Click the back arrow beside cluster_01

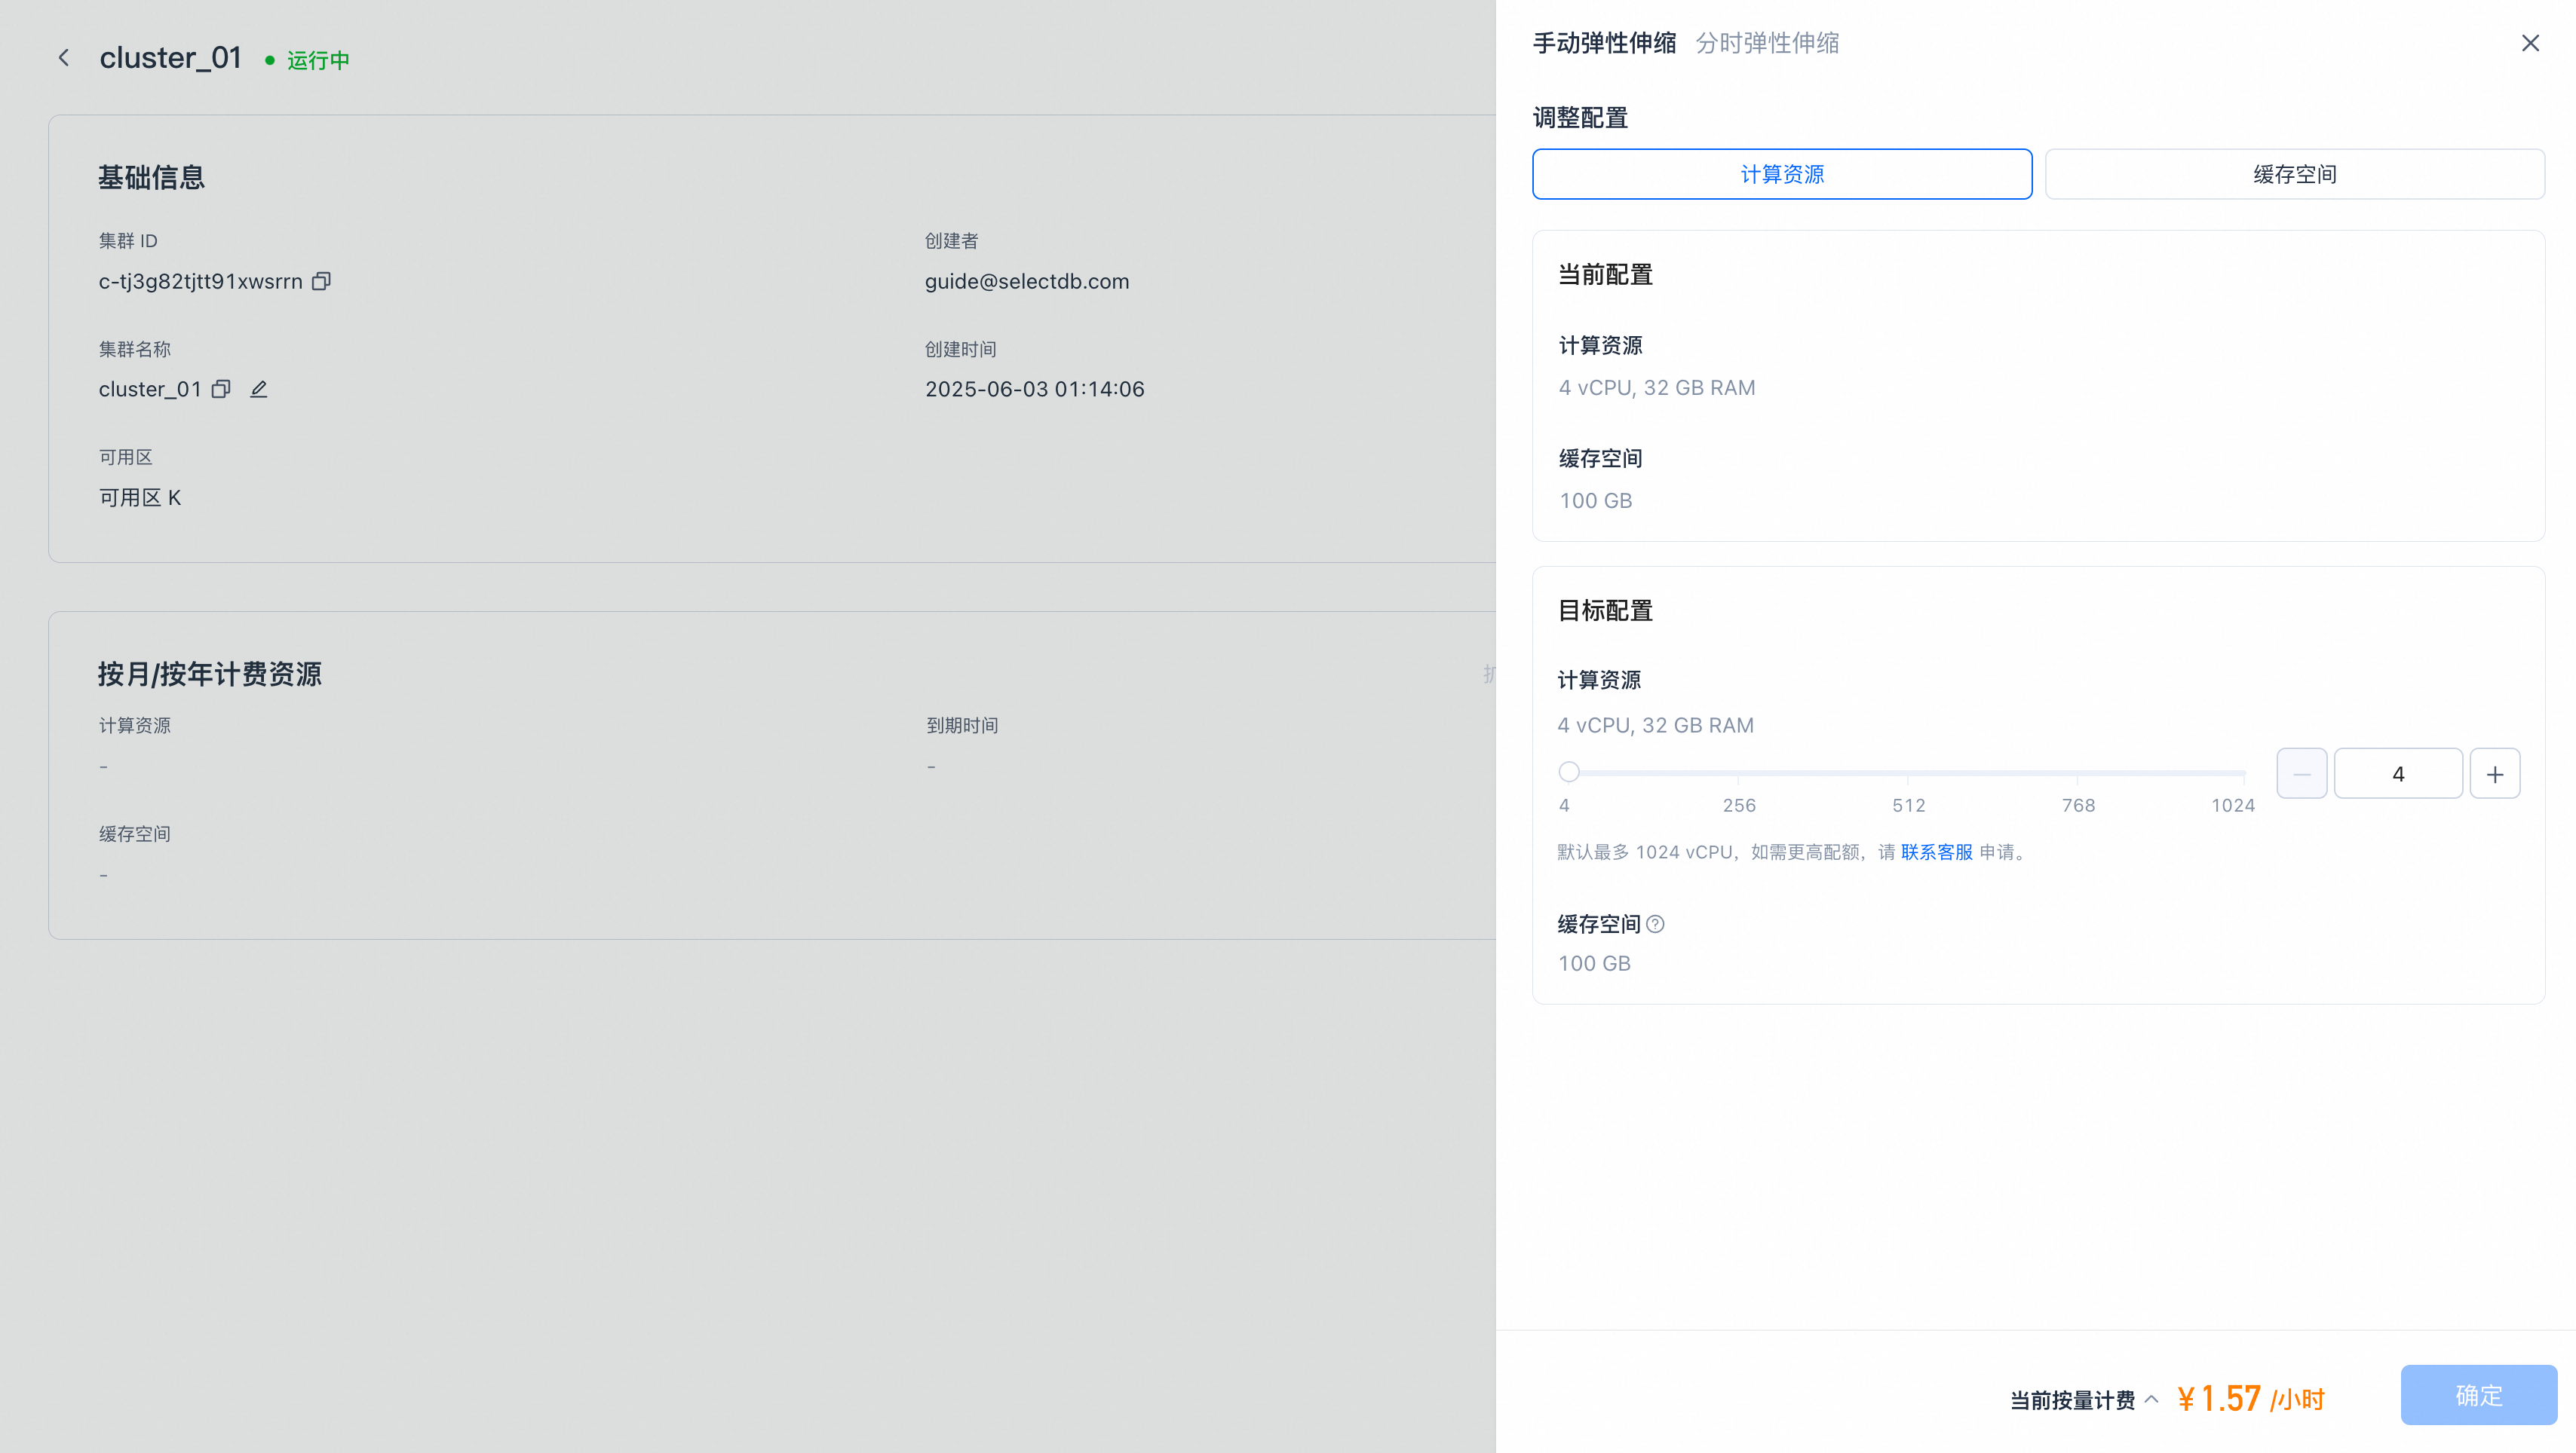pos(64,58)
